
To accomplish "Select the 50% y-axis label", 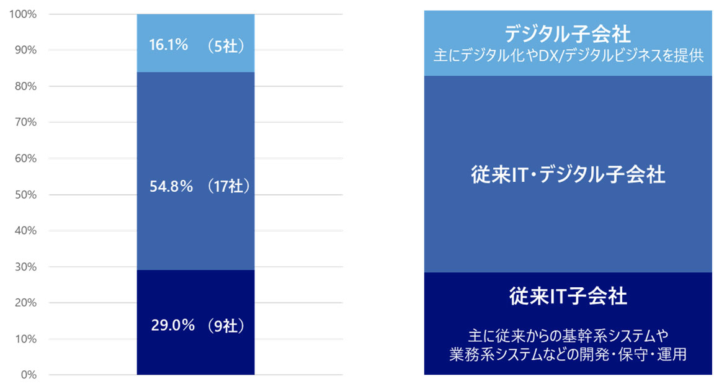I will (x=27, y=195).
